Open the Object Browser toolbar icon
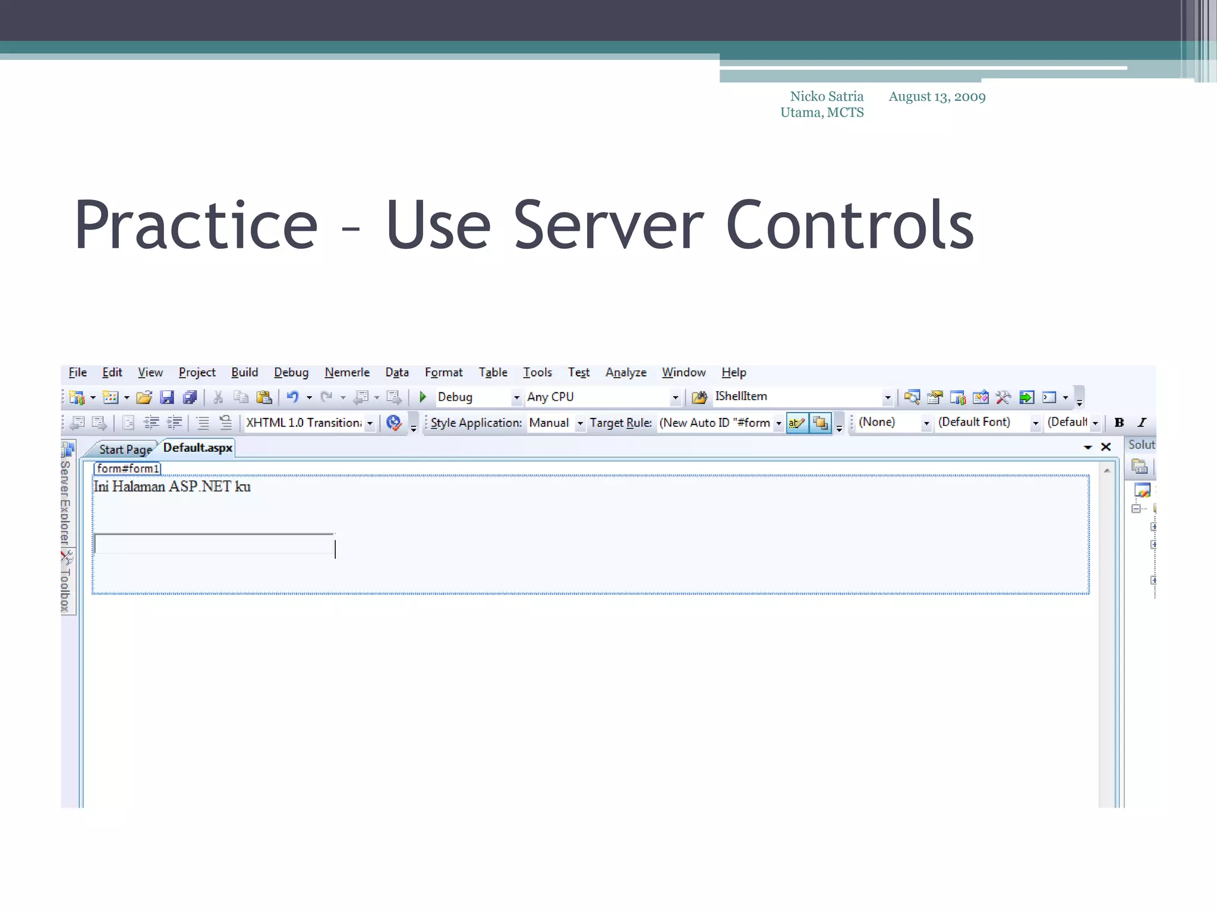Screen dimensions: 1217x912 980,397
